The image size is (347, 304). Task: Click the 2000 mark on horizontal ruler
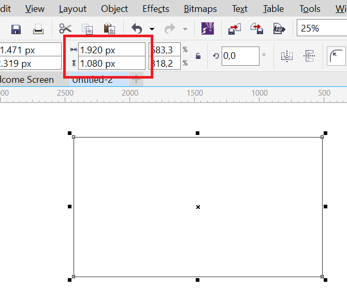point(130,93)
